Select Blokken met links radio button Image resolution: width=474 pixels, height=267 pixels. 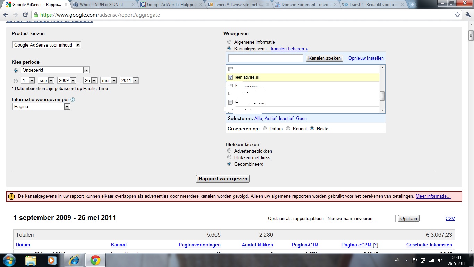point(229,157)
